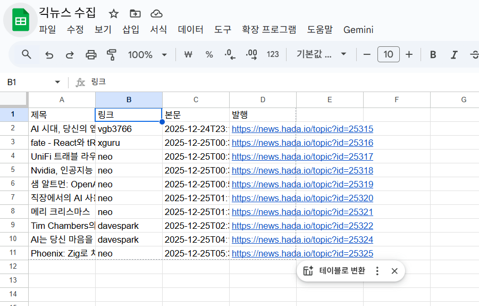Screen dimensions: 479x306
Task: Undo the last action
Action: (x=49, y=55)
